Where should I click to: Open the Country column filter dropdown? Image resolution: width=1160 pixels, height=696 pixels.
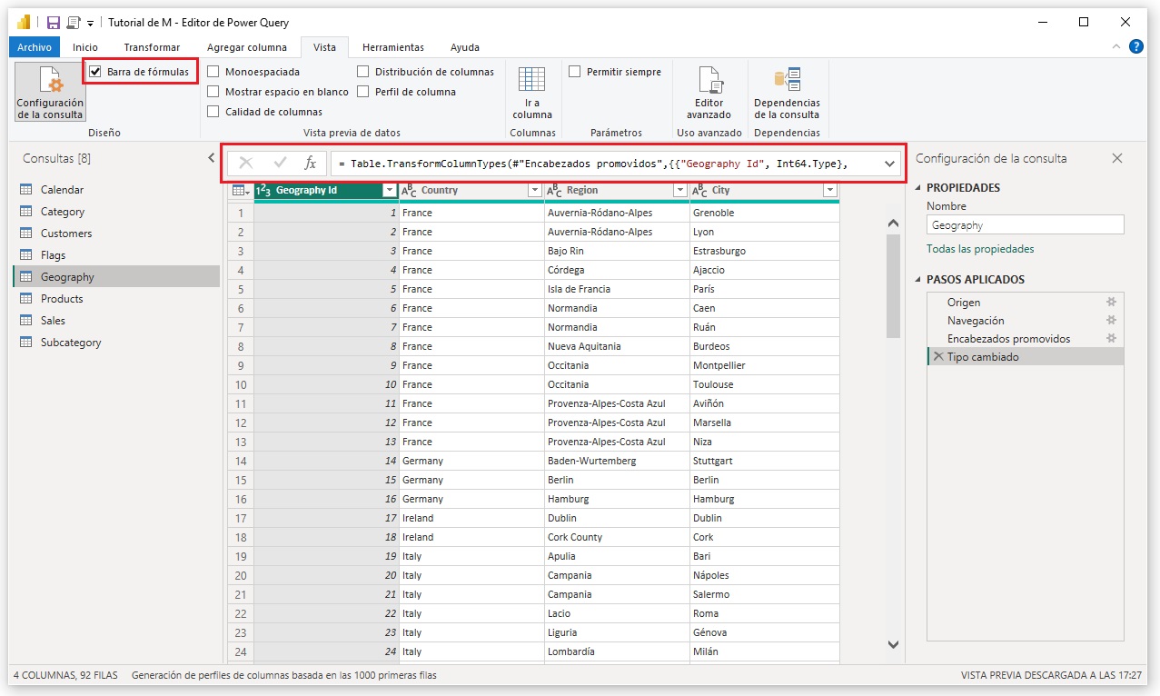click(534, 191)
